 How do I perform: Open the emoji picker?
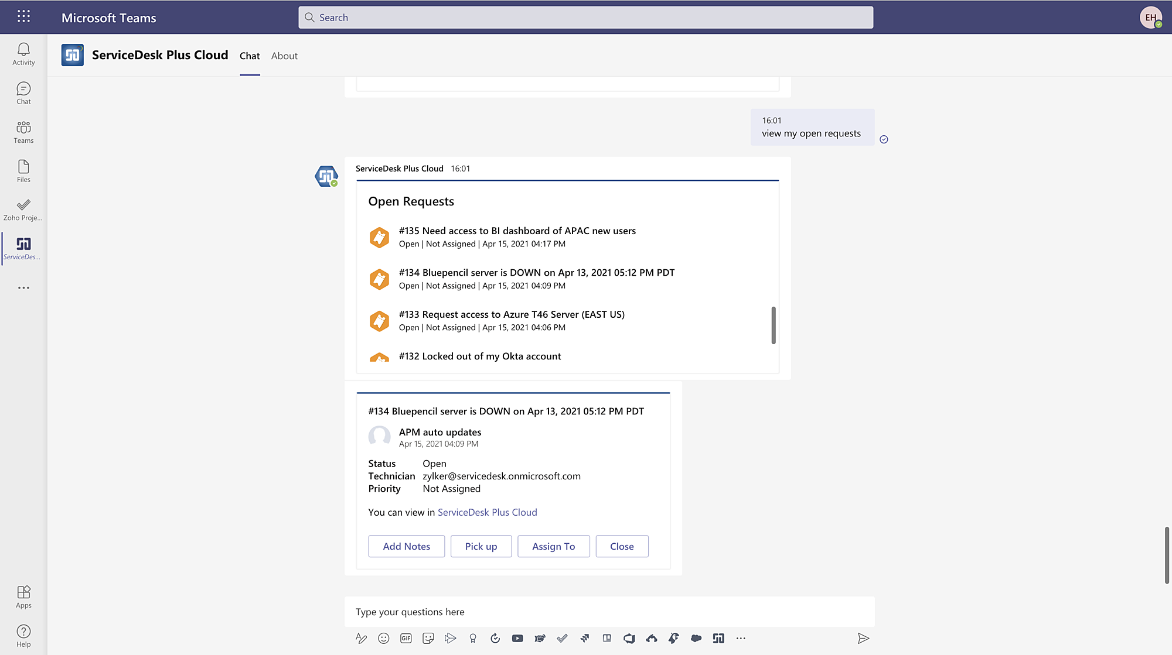click(x=383, y=639)
